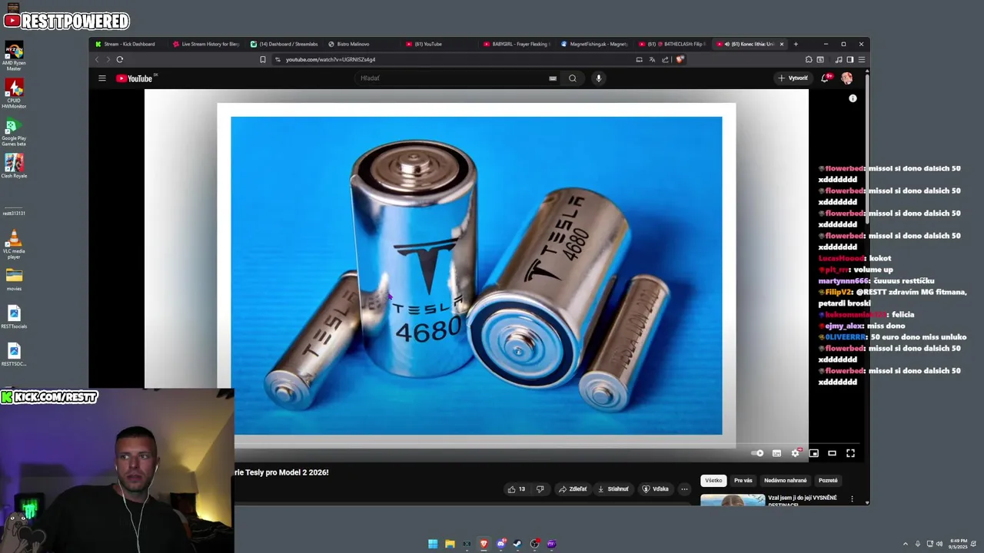Open File Explorer from taskbar
The height and width of the screenshot is (553, 984).
pos(450,544)
